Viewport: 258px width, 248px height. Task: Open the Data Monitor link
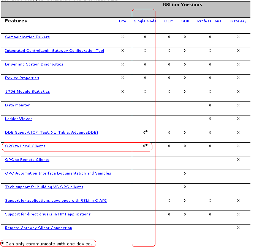tap(17, 105)
